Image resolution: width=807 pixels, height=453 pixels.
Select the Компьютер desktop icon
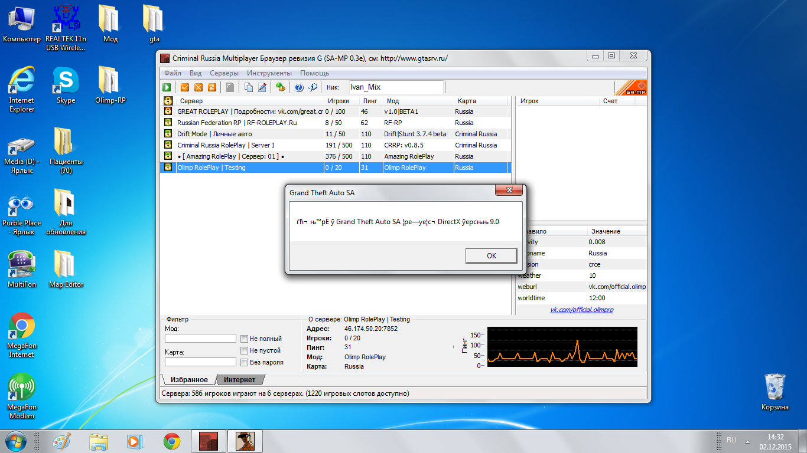[x=22, y=24]
